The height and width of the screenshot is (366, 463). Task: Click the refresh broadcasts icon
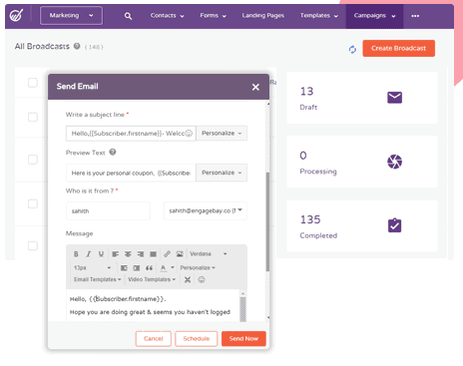352,50
